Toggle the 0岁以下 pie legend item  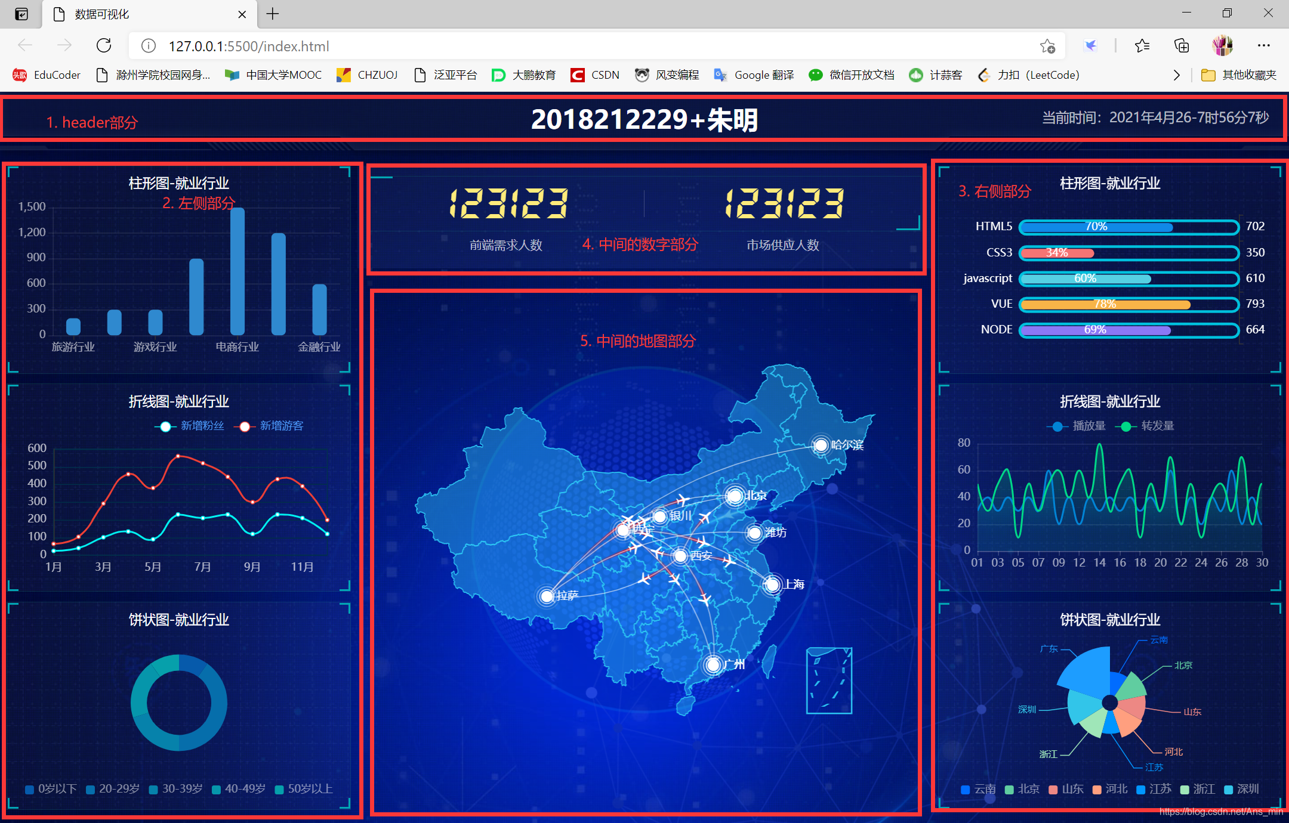(51, 789)
